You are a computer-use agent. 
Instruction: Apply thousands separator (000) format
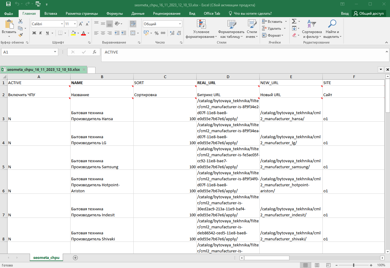coord(163,33)
